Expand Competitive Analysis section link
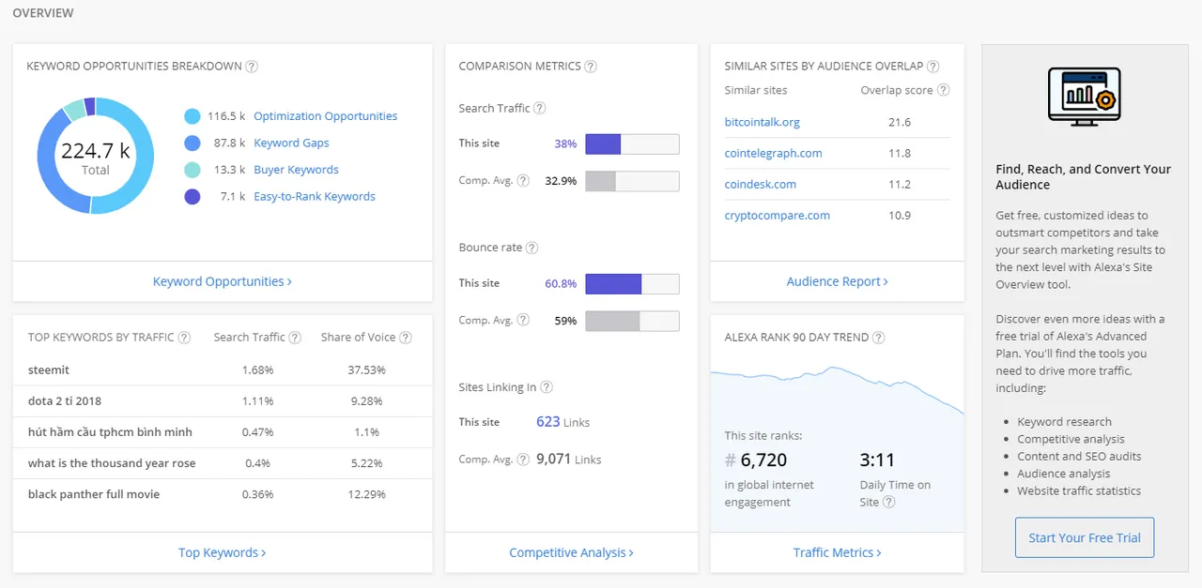1202x588 pixels. [x=571, y=552]
